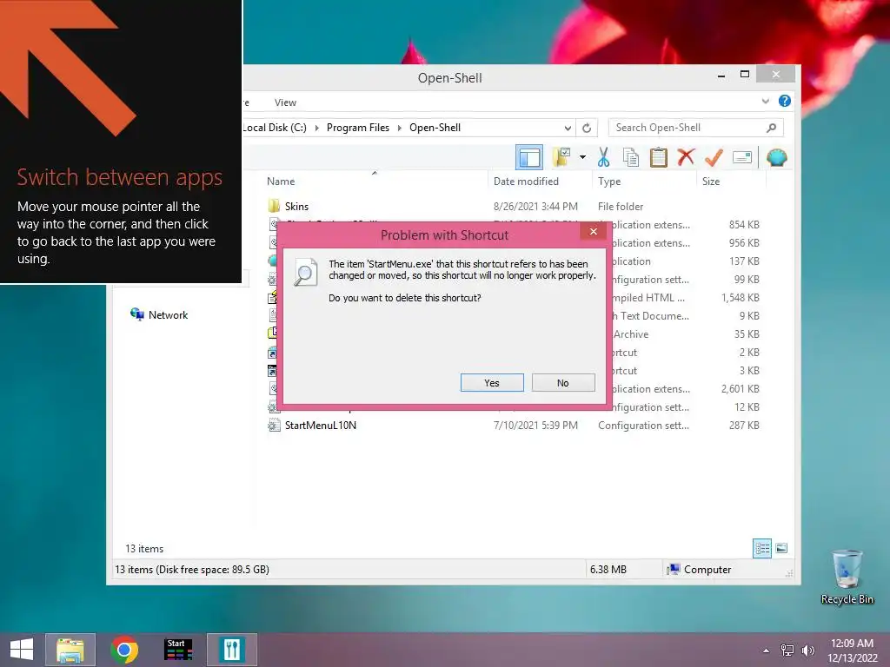Click the Help question mark icon

coord(785,101)
